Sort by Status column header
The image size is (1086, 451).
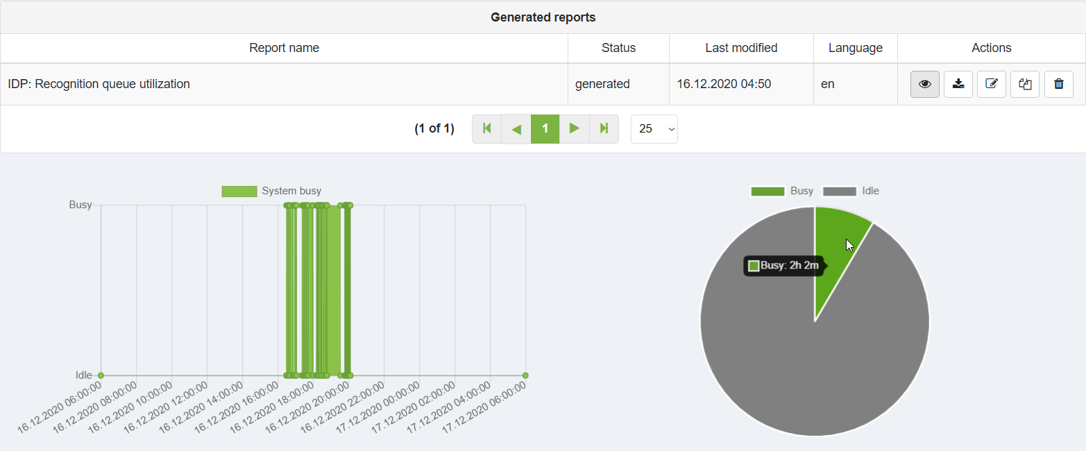tap(618, 48)
